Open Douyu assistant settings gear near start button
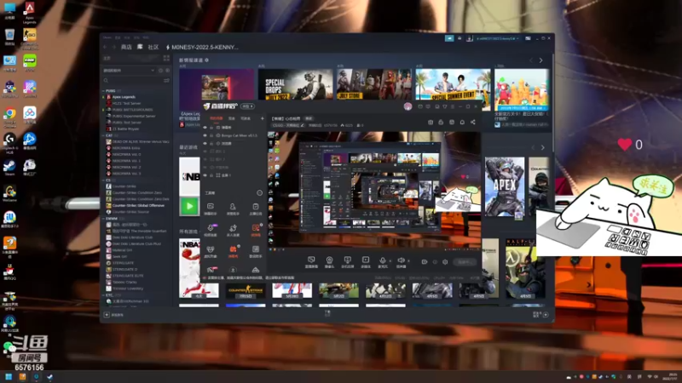Screen dimensions: 682x383 445,262
